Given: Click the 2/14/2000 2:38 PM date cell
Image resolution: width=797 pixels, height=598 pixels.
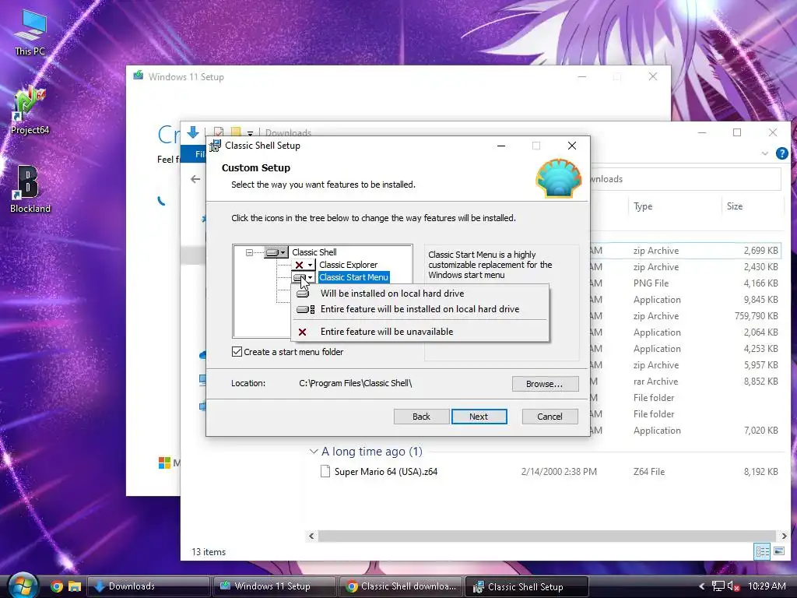Looking at the screenshot, I should [x=559, y=472].
